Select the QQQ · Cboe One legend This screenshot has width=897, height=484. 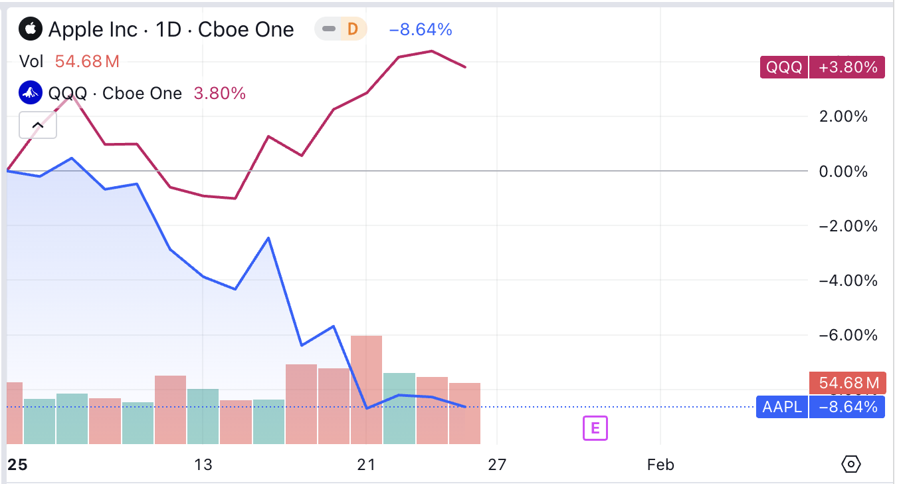[116, 93]
